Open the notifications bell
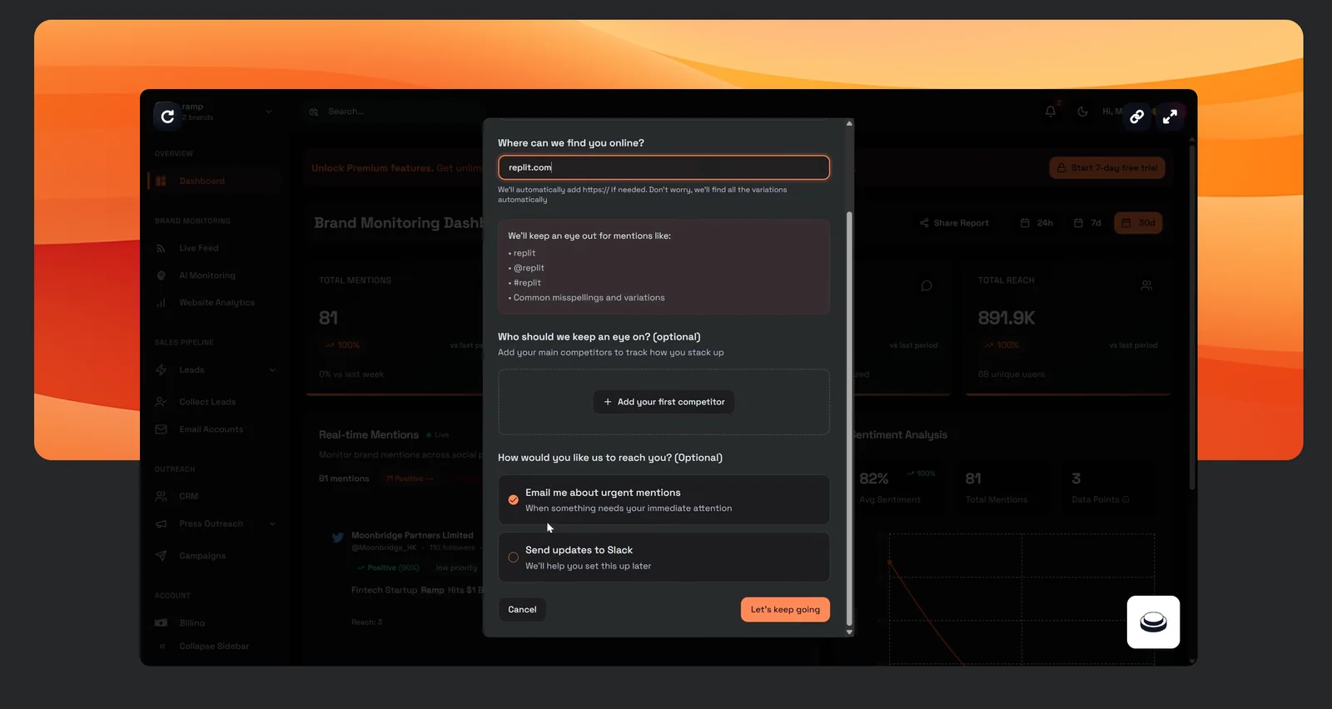 [x=1051, y=112]
